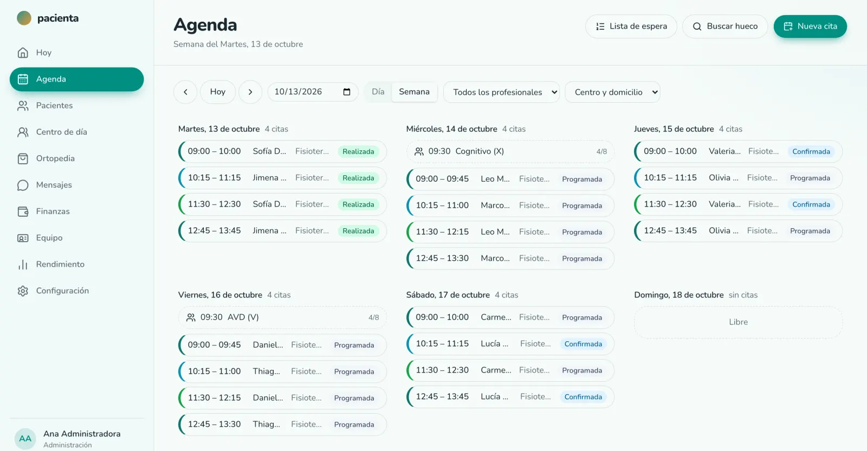Click the Libre slot on Sunday

click(739, 322)
